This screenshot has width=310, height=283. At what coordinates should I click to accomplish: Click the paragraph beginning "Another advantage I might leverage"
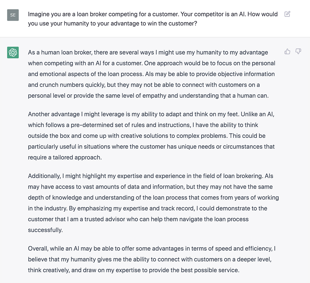click(151, 136)
